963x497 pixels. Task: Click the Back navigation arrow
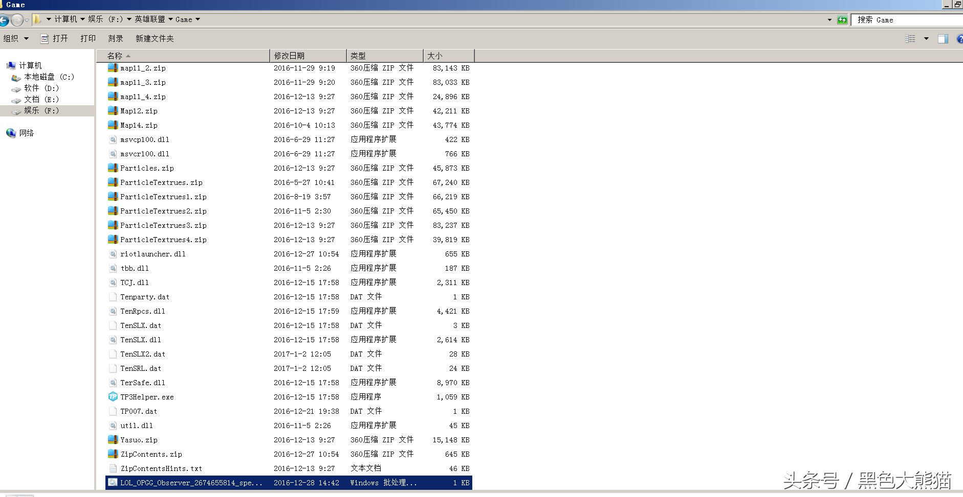4,20
